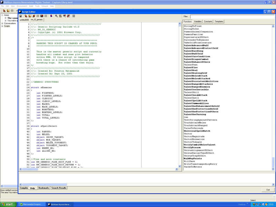The image size is (276, 207).
Task: Open the Templates tab
Action: [219, 21]
